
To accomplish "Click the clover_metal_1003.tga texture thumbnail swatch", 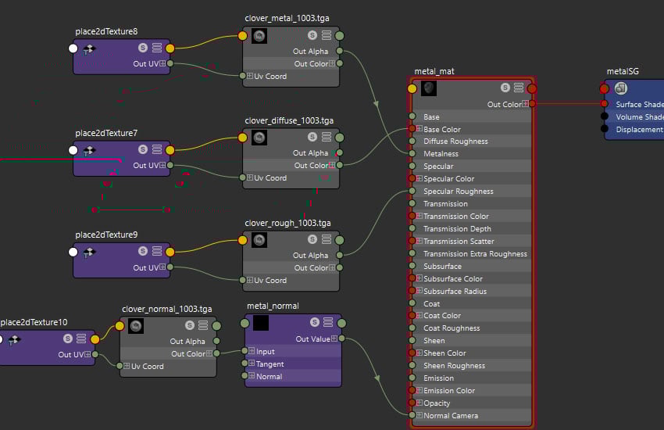I will [259, 36].
